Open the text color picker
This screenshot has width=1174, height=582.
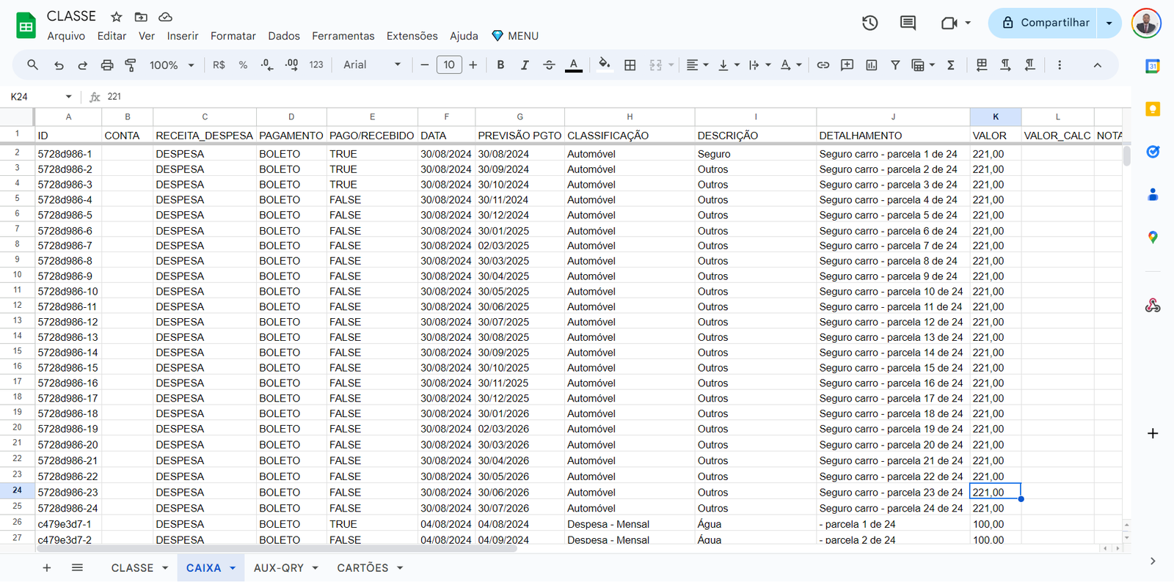[x=574, y=65]
